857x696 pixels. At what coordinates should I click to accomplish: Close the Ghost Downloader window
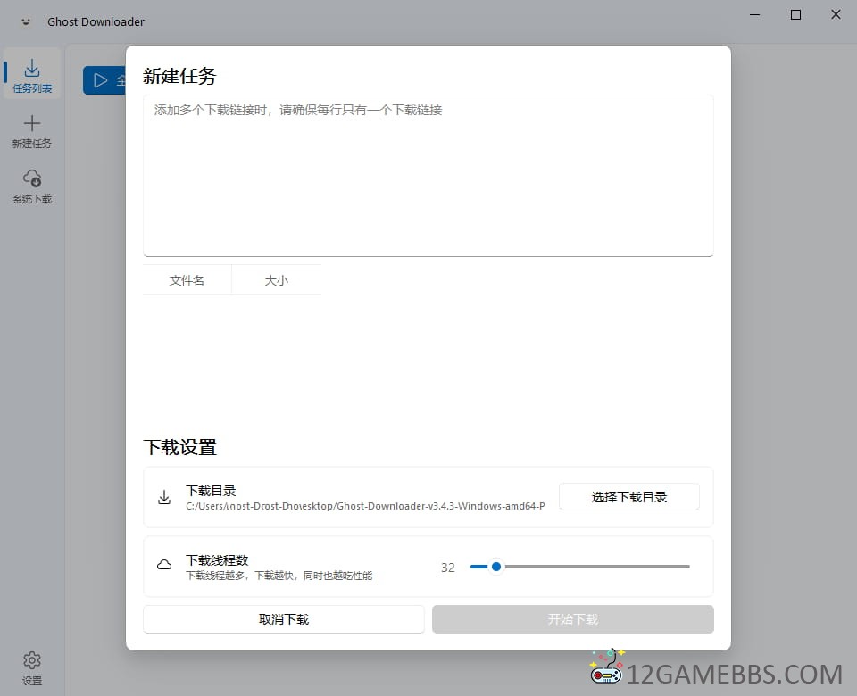tap(836, 15)
